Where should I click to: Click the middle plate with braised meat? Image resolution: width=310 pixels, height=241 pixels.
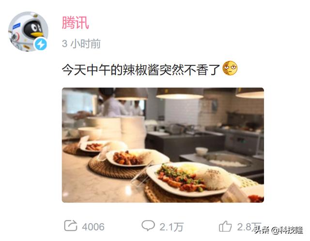[137, 157]
